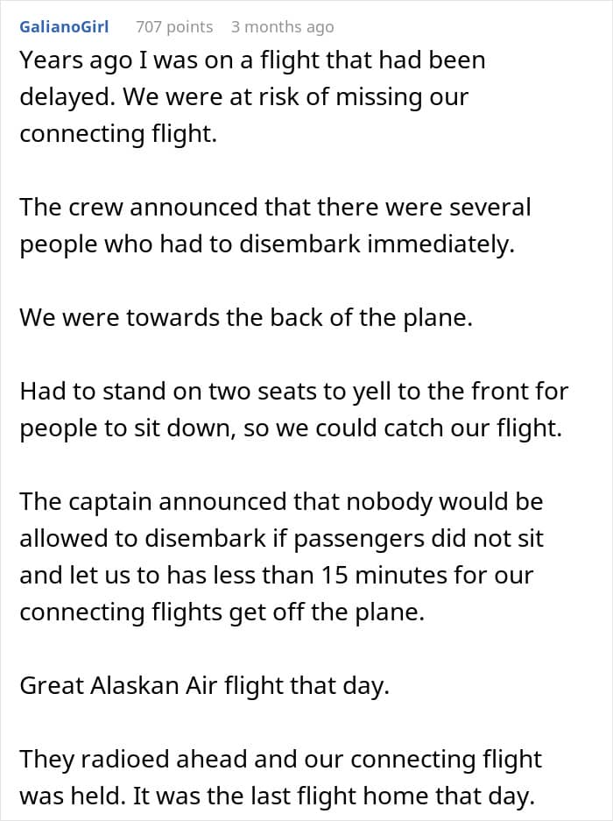Click the sentence about the back of the plane
The image size is (613, 821).
click(x=246, y=317)
